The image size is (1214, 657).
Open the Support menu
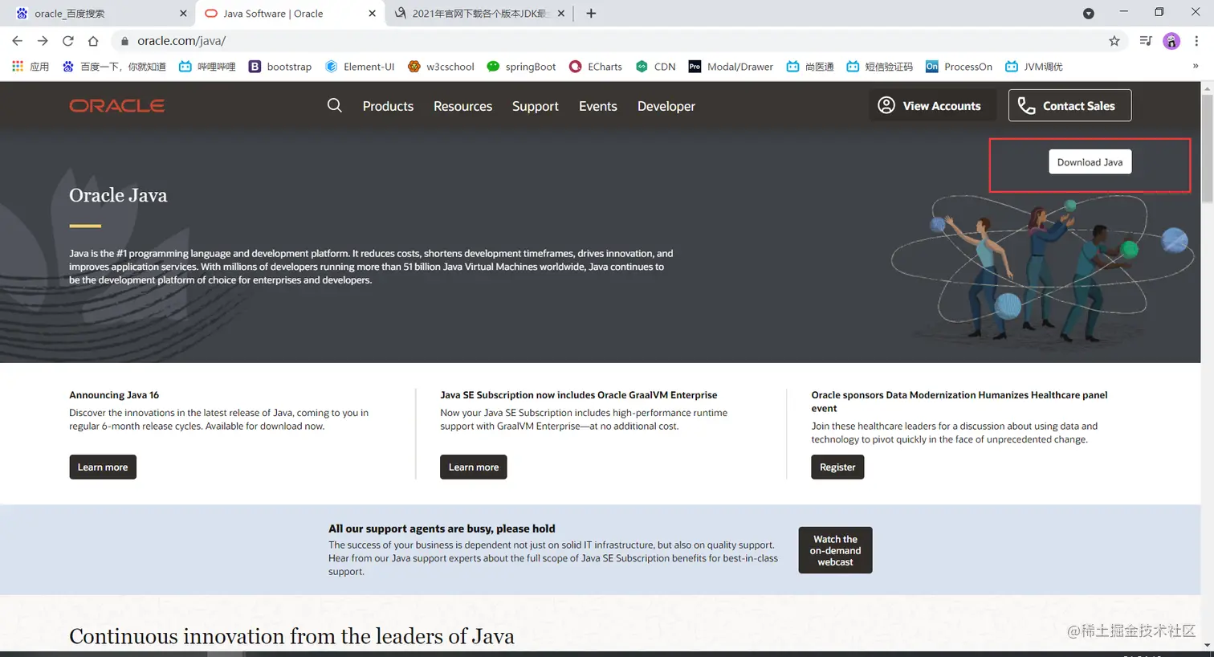536,106
